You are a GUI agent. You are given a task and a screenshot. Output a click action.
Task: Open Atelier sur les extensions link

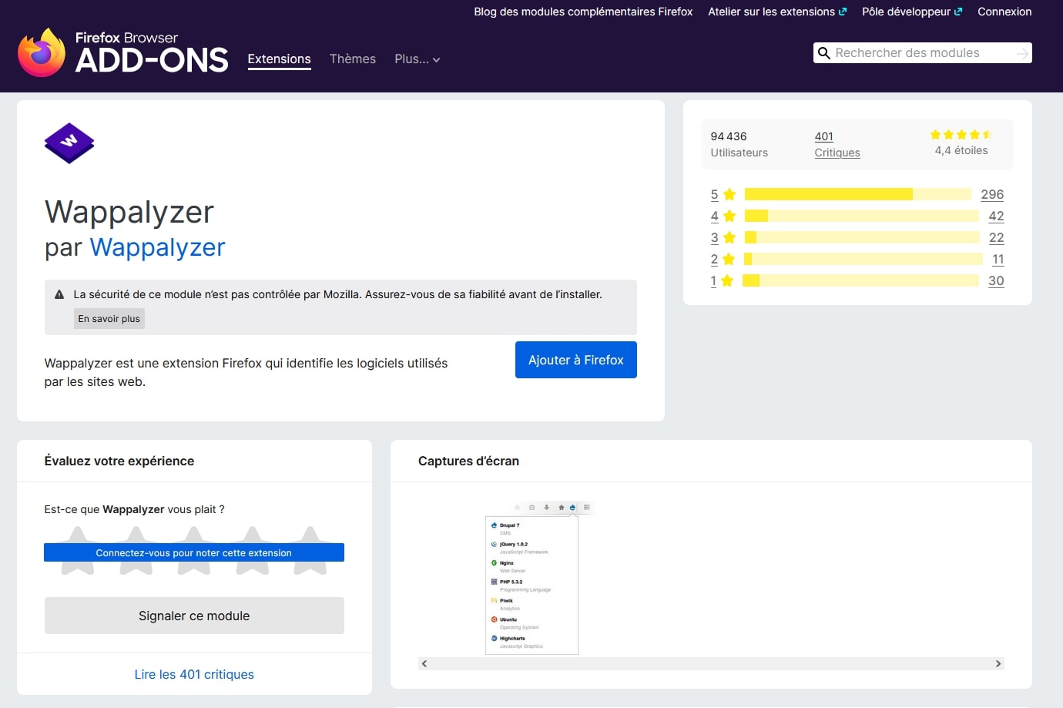pyautogui.click(x=777, y=12)
